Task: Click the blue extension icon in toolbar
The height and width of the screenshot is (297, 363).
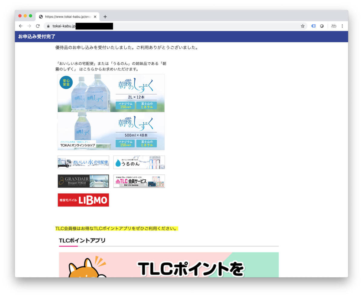Action: pos(313,26)
